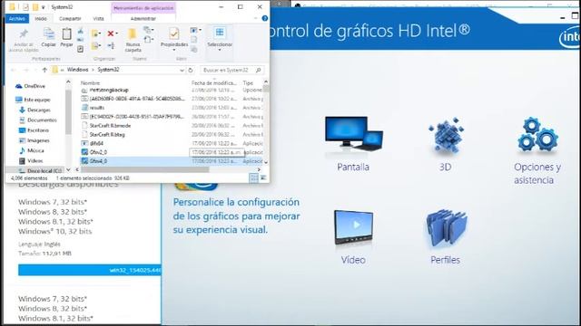Viewport: 581px width, 326px height.
Task: Select the PerfStringBackup file row
Action: (172, 90)
